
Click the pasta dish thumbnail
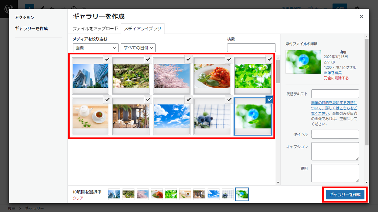tap(212, 76)
